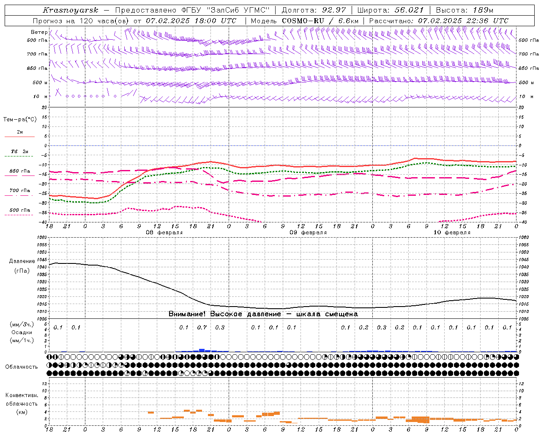The width and height of the screenshot is (541, 433).
Task: Click the 'Давление' pressure chart label
Action: (x=22, y=261)
